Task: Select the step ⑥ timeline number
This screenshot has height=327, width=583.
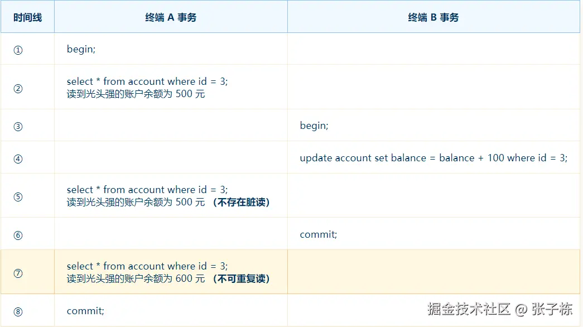Action: [18, 235]
